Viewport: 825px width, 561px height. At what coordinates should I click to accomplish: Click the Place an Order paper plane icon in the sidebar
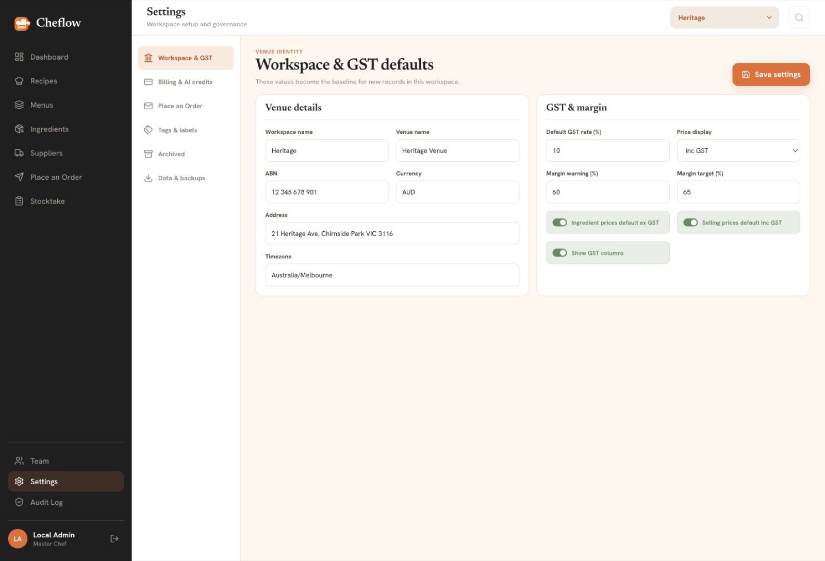coord(19,177)
